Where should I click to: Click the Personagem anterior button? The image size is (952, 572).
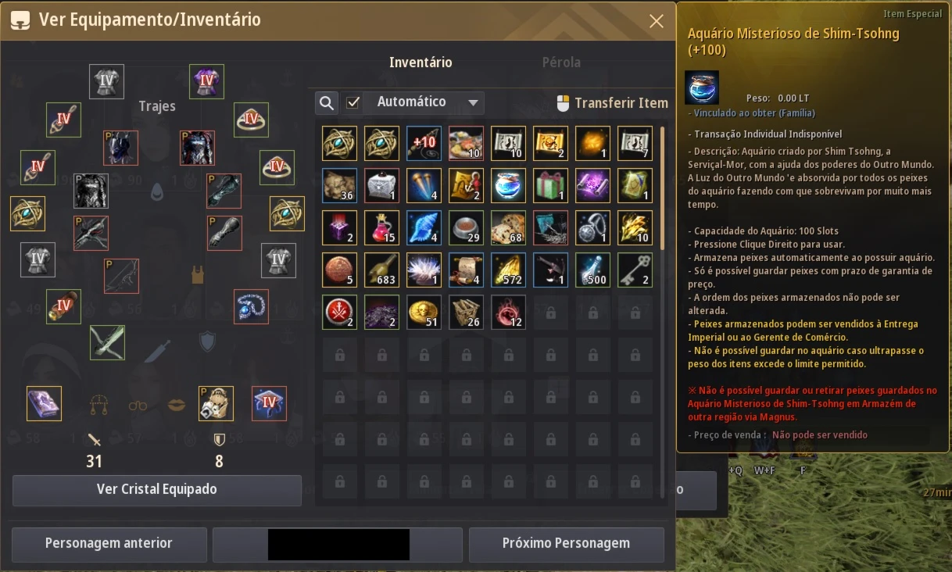pyautogui.click(x=109, y=544)
